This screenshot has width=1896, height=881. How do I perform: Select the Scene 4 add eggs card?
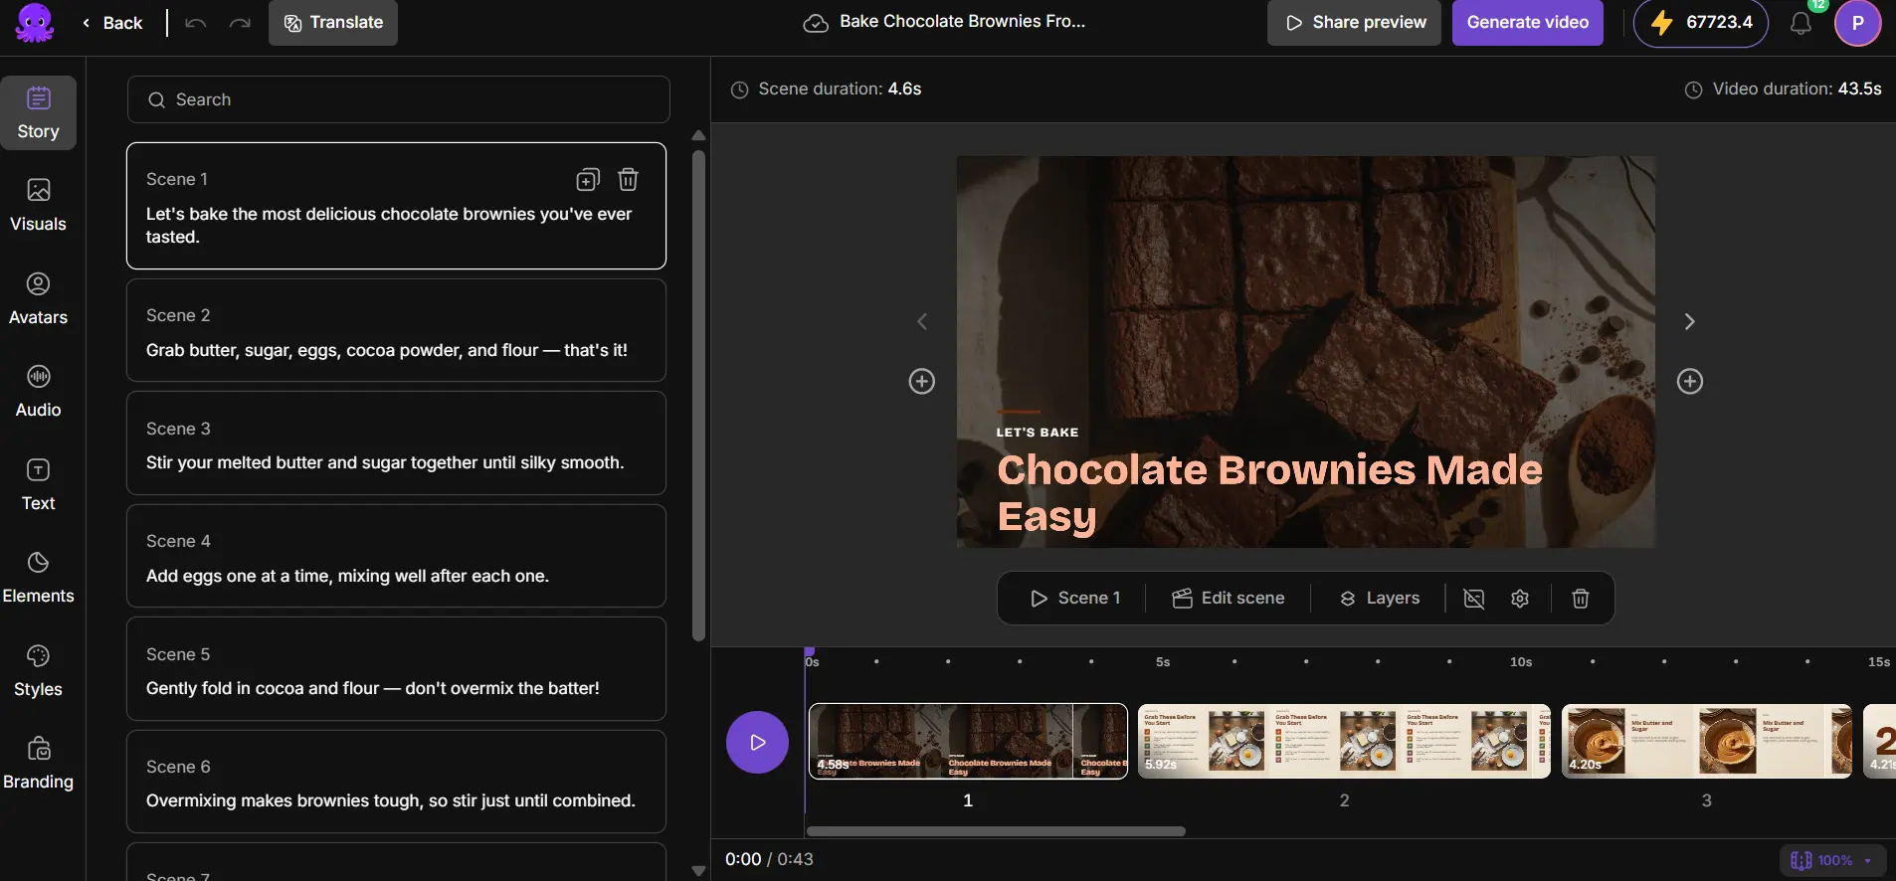(x=396, y=556)
